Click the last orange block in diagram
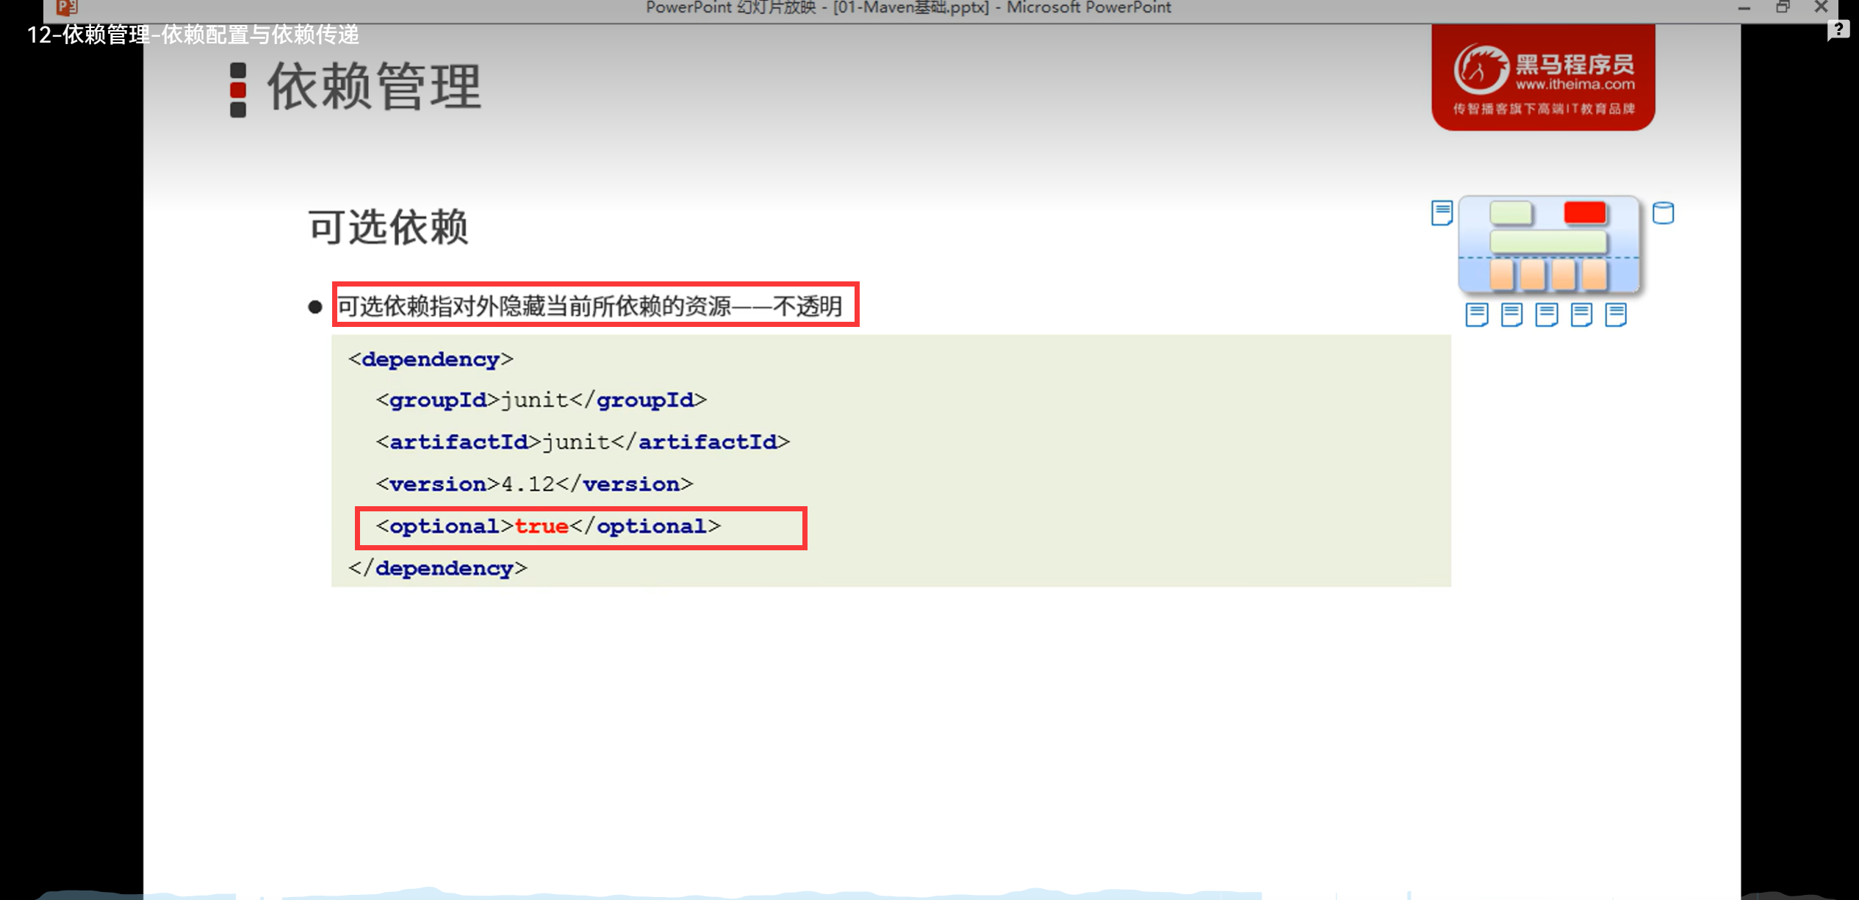 [x=1594, y=276]
